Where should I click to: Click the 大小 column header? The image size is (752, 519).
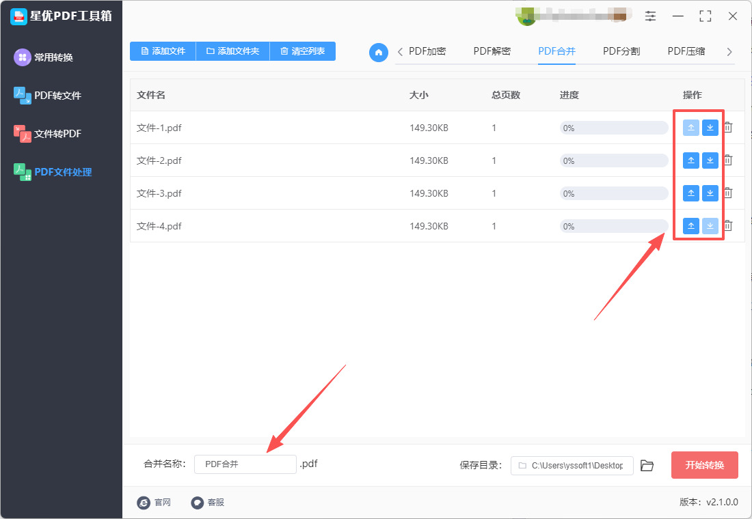(418, 95)
